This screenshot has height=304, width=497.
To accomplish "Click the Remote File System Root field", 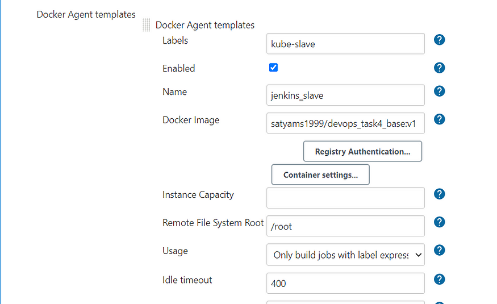I will pyautogui.click(x=345, y=226).
